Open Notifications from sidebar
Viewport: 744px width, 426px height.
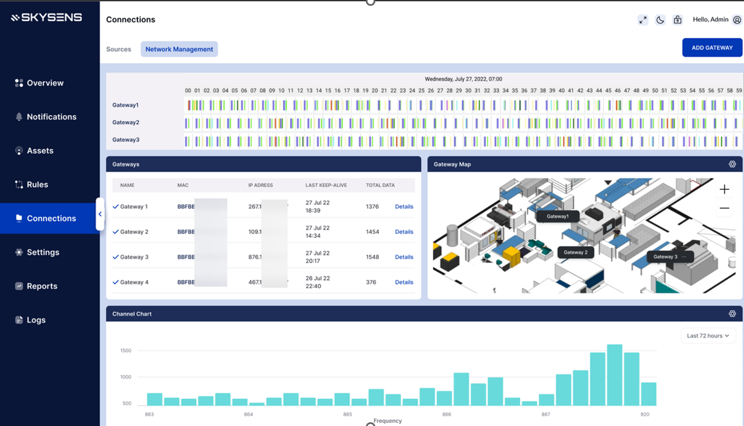51,117
